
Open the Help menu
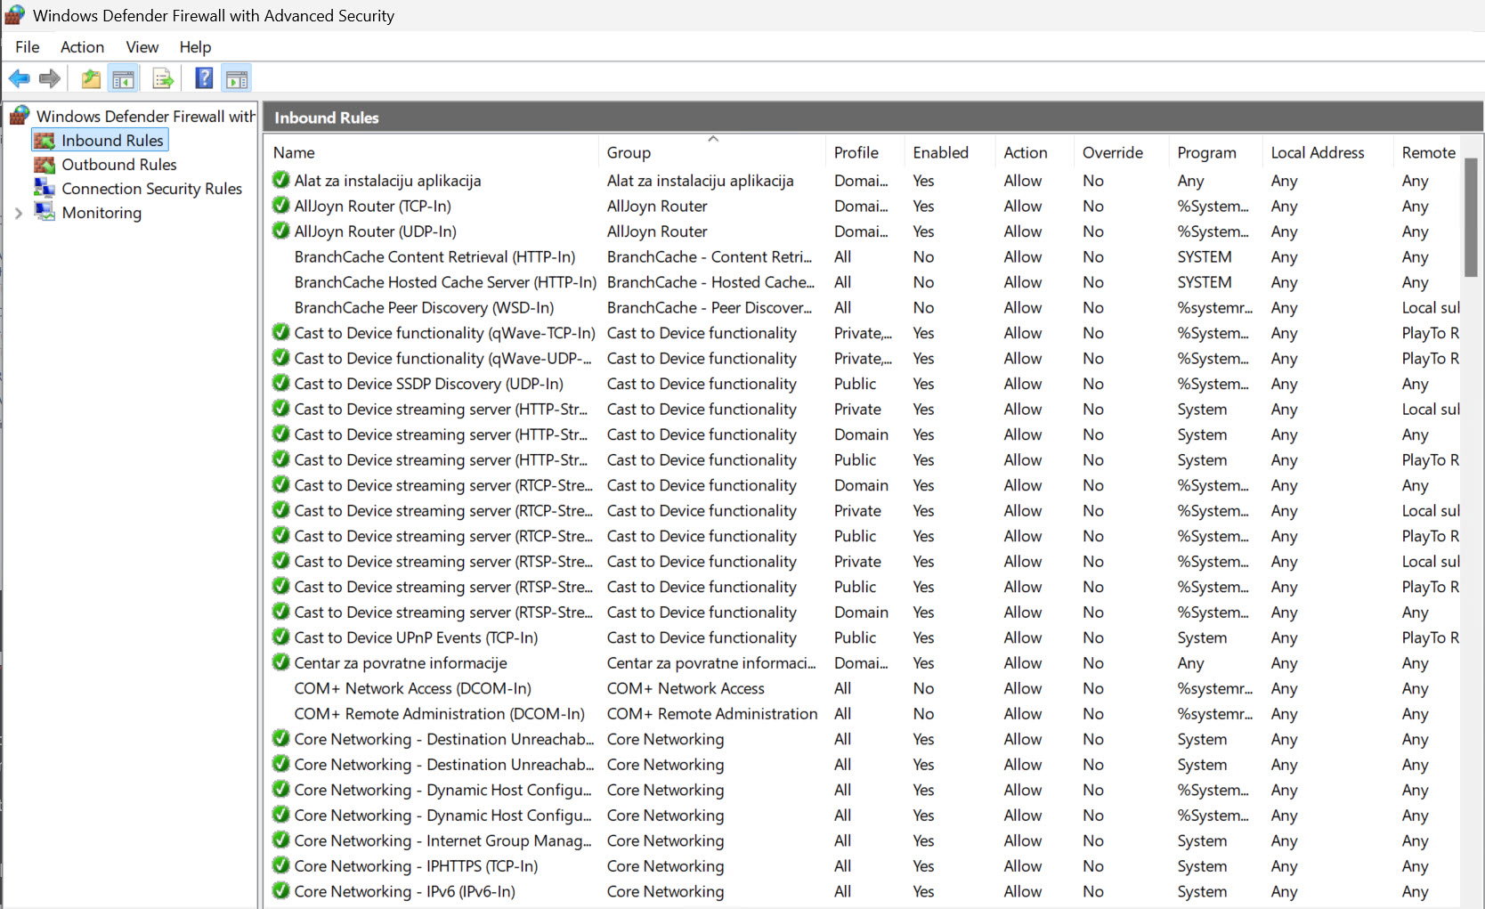click(x=195, y=47)
